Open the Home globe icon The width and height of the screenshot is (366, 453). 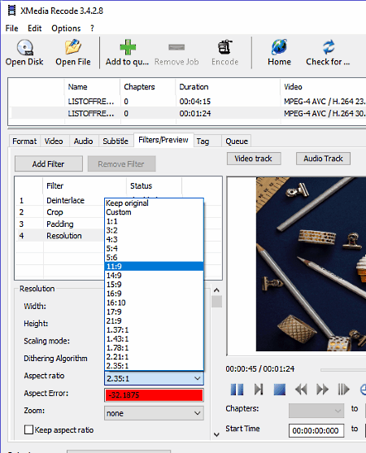[279, 47]
